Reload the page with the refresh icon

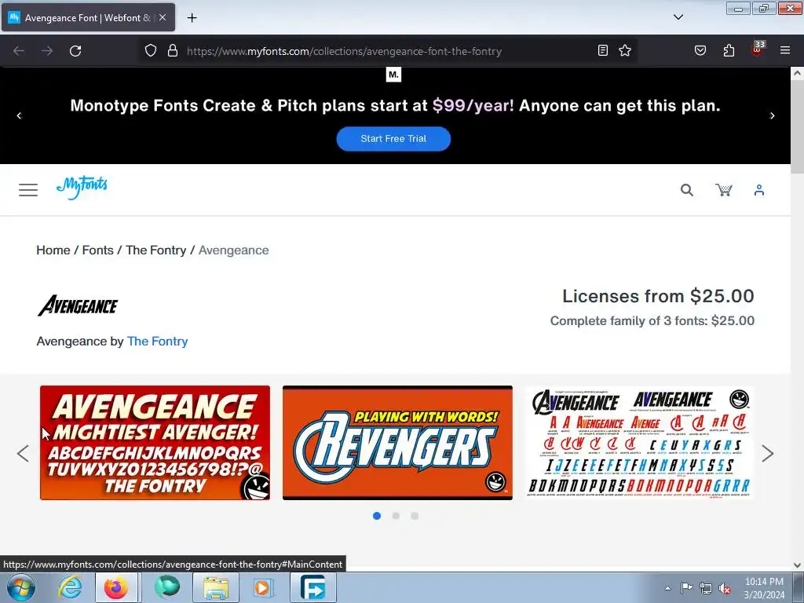tap(75, 51)
